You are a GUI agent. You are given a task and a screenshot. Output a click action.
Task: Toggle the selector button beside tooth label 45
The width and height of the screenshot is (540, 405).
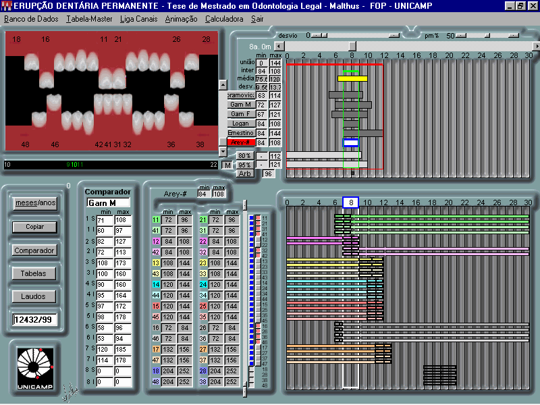258,320
